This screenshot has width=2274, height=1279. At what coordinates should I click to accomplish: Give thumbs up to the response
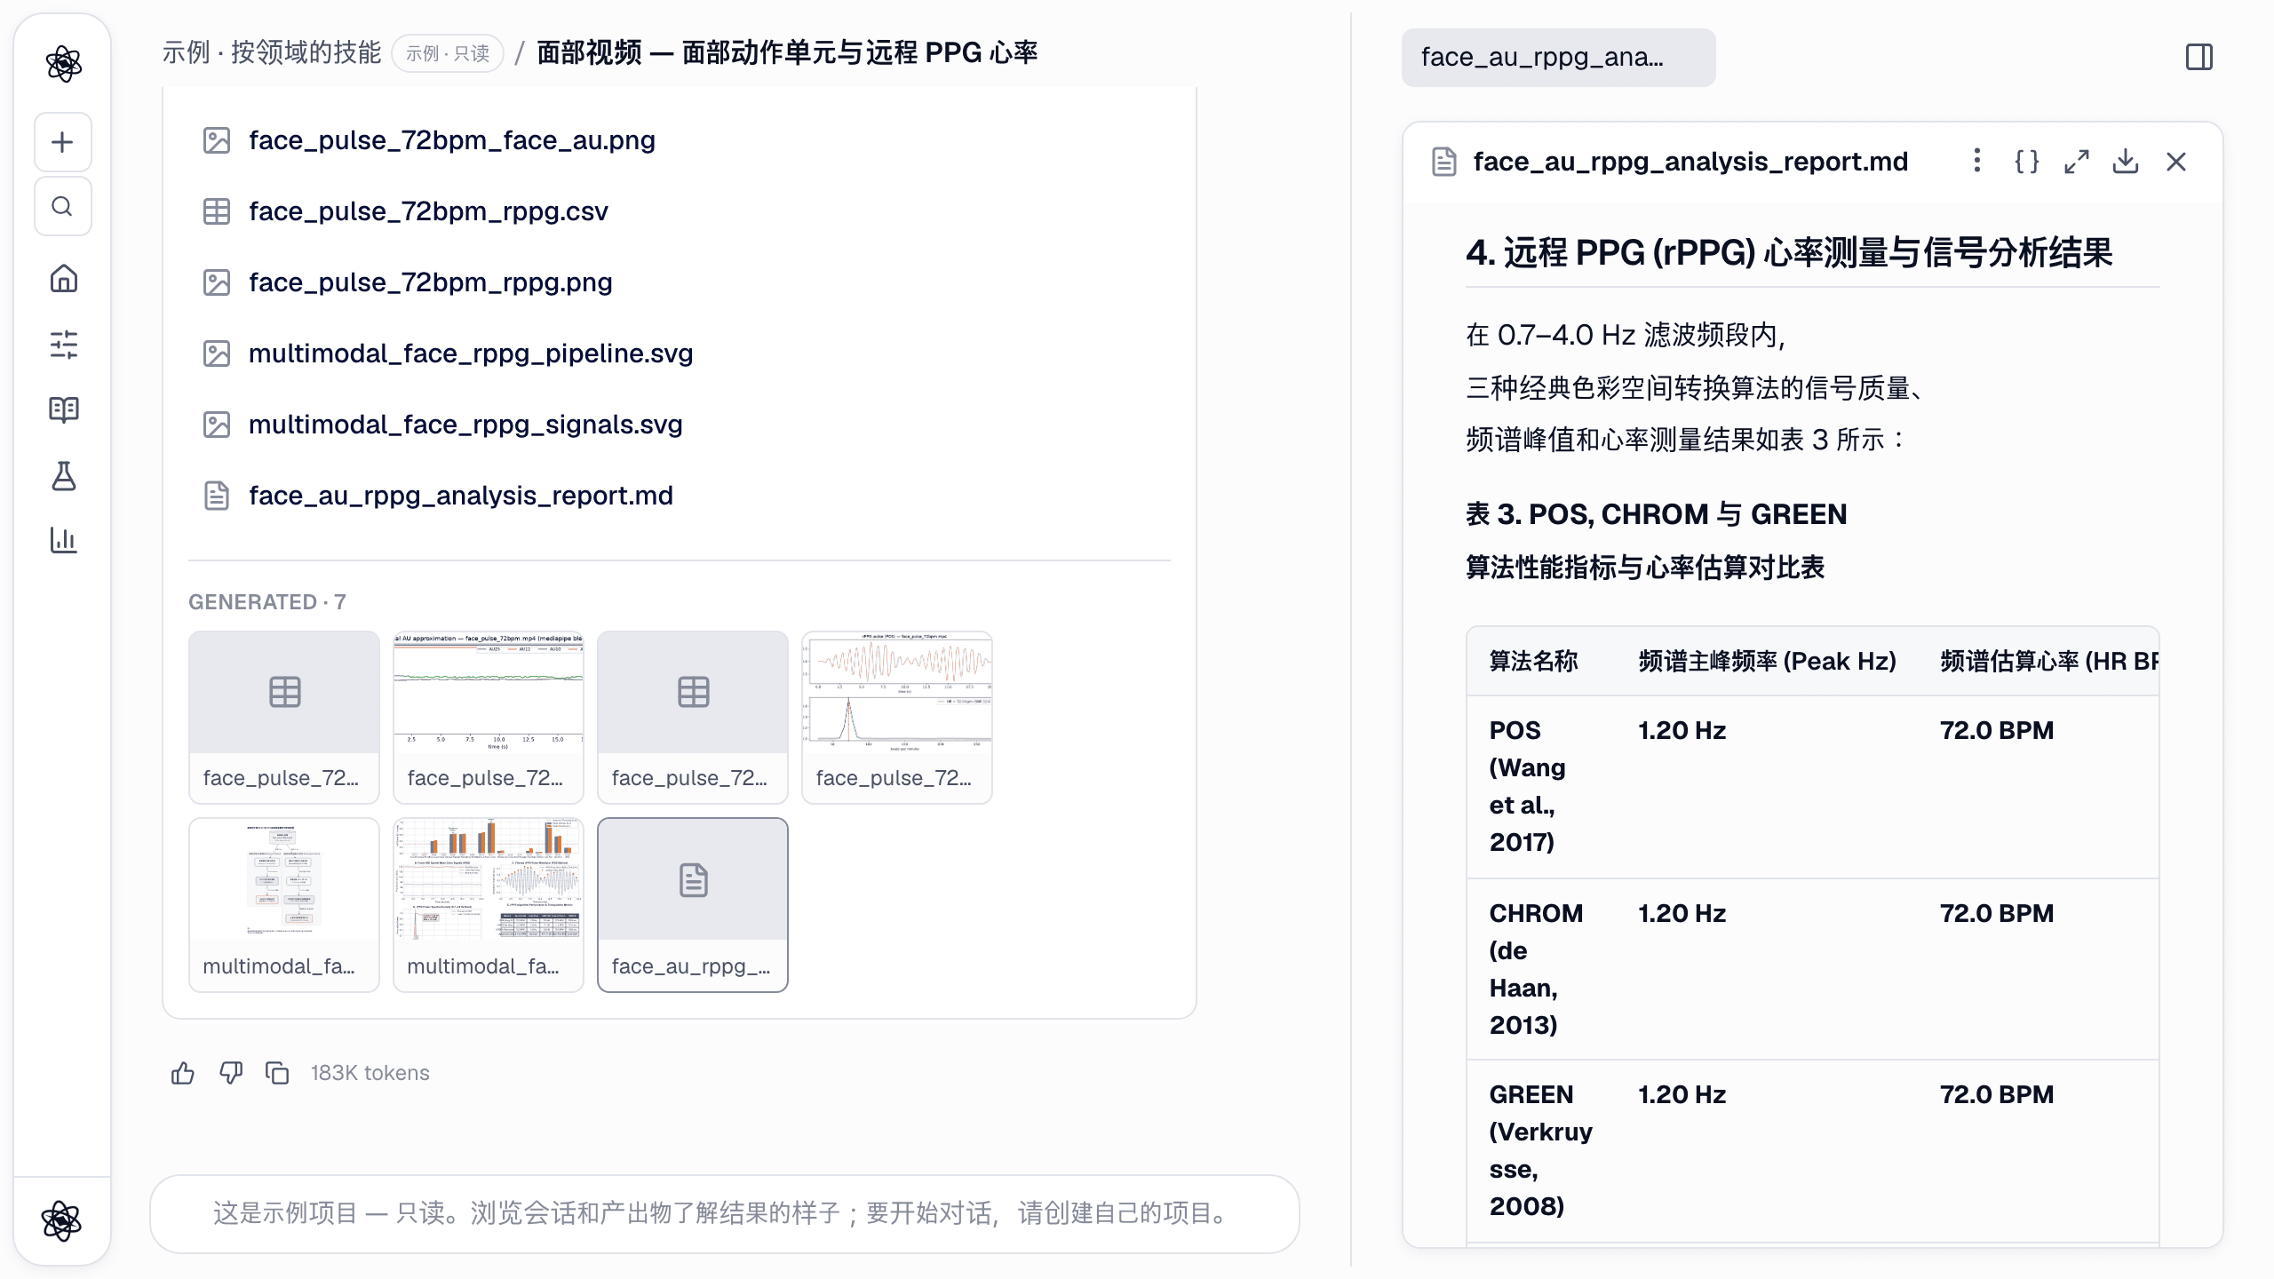coord(183,1073)
